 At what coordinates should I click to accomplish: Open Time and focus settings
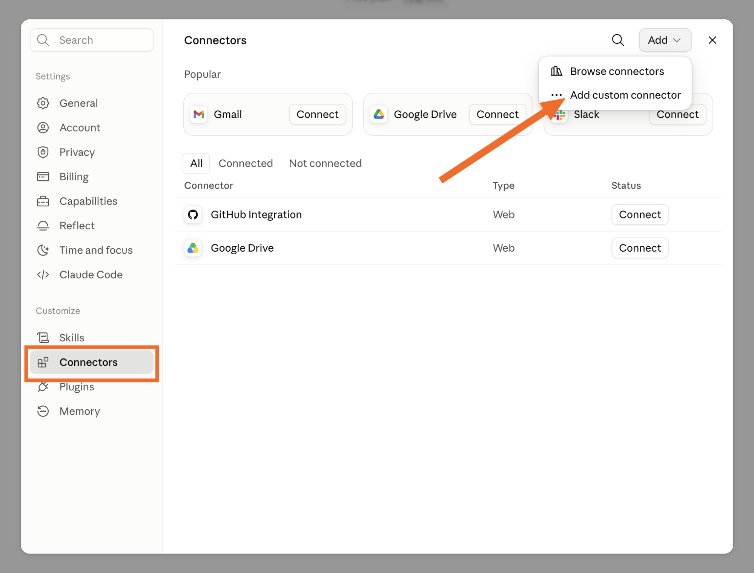tap(92, 250)
